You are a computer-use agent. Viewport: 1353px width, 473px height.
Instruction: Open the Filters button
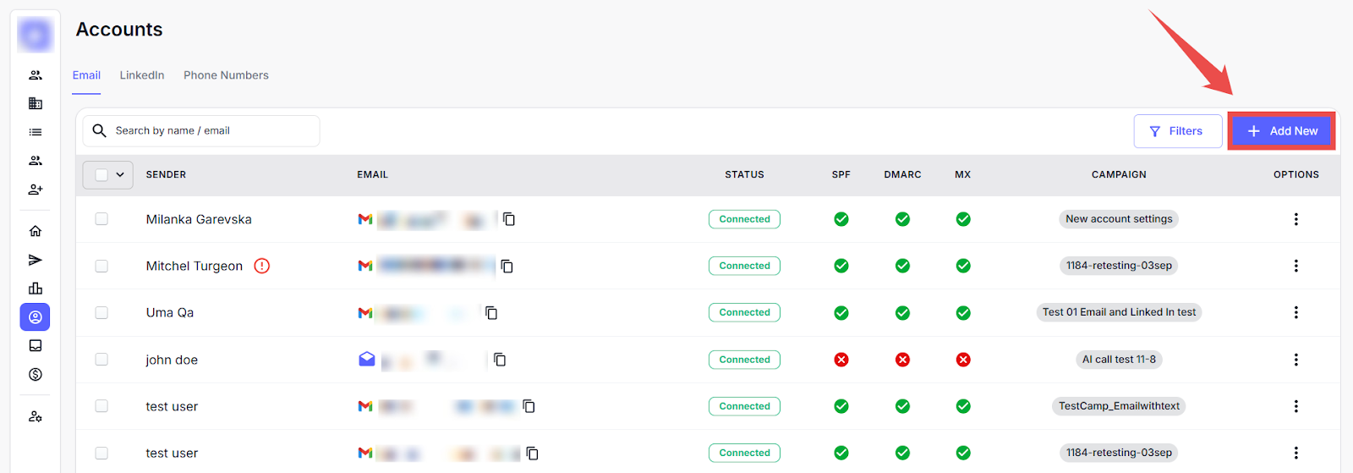coord(1177,131)
